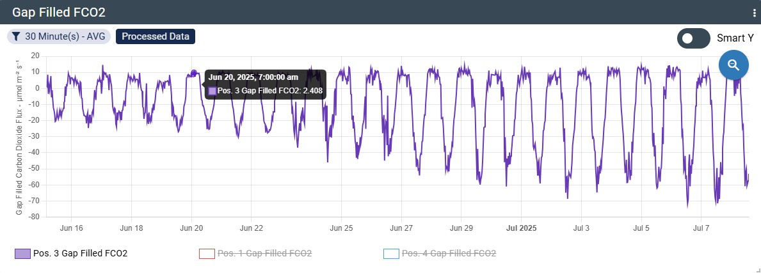Click the Jun 16 x-axis date label
This screenshot has width=761, height=273.
tap(70, 228)
